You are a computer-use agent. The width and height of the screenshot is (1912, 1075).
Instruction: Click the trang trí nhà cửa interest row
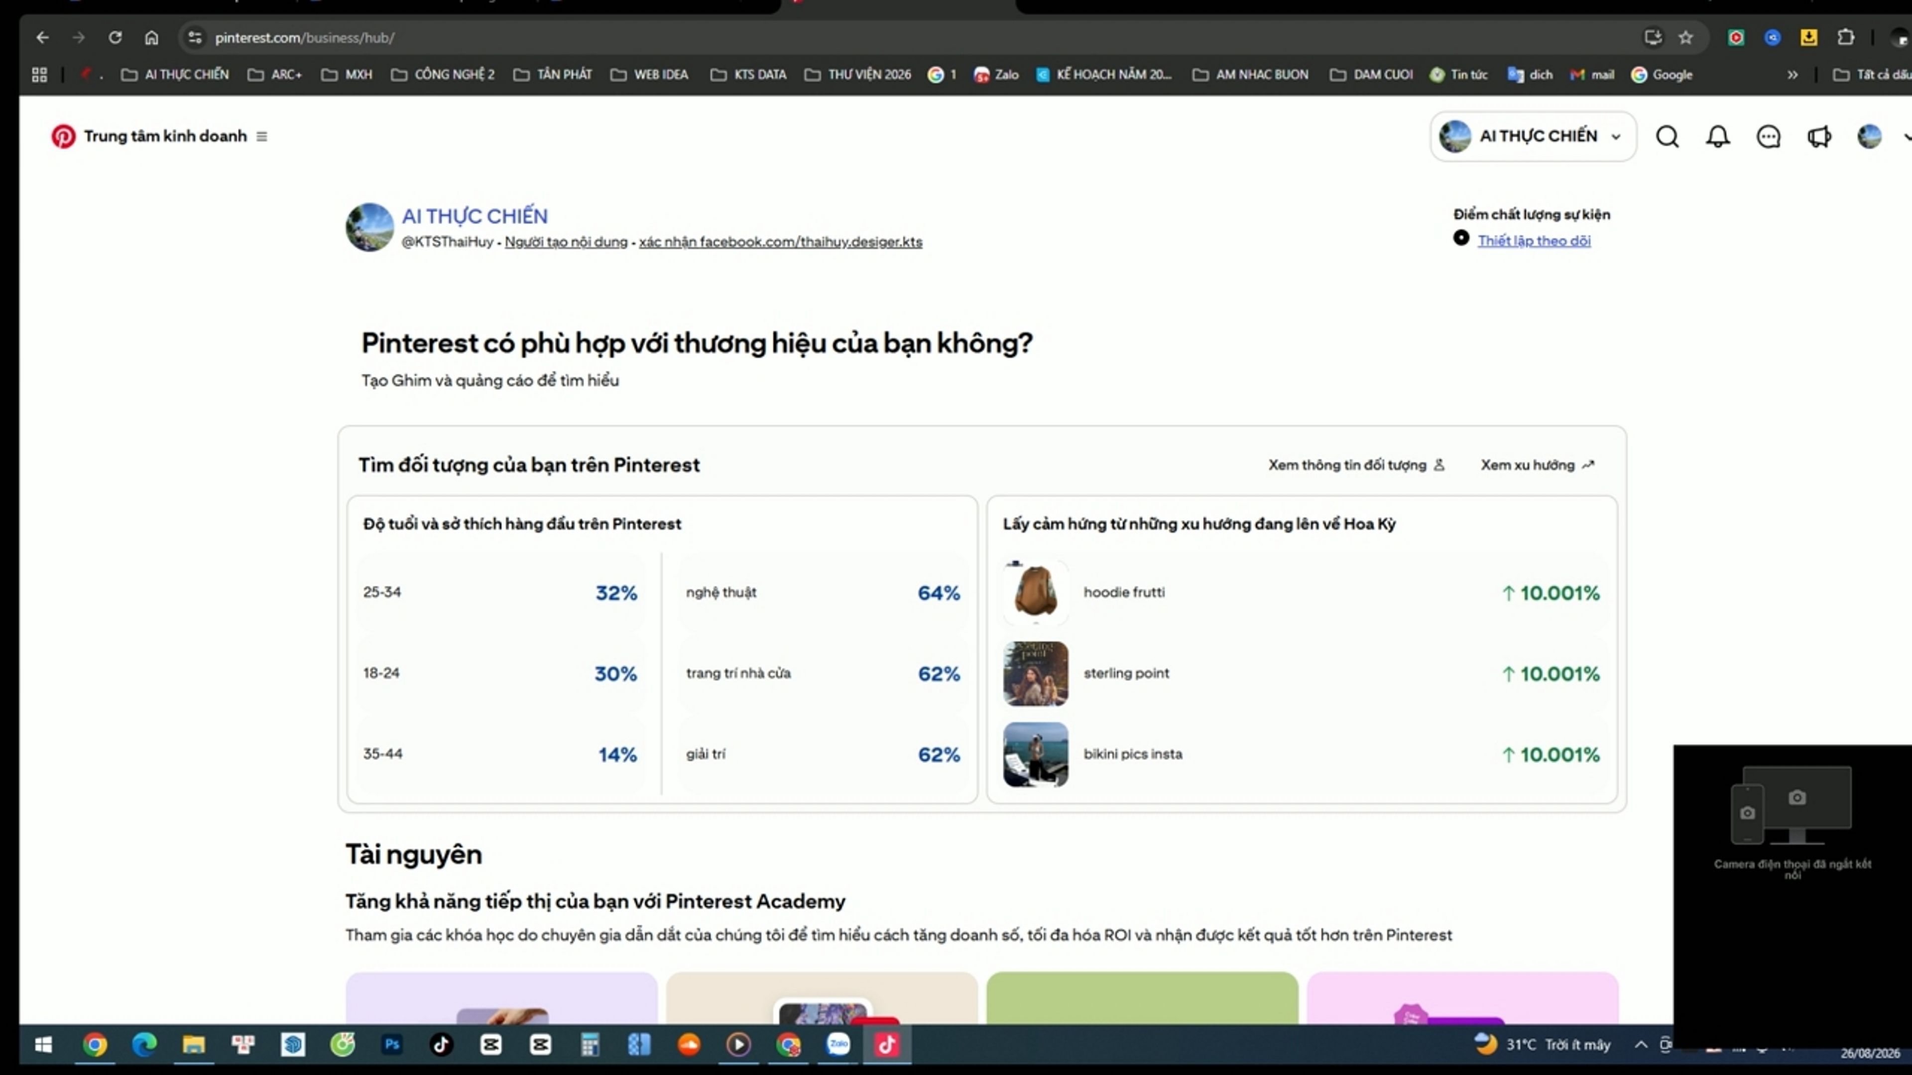[823, 673]
